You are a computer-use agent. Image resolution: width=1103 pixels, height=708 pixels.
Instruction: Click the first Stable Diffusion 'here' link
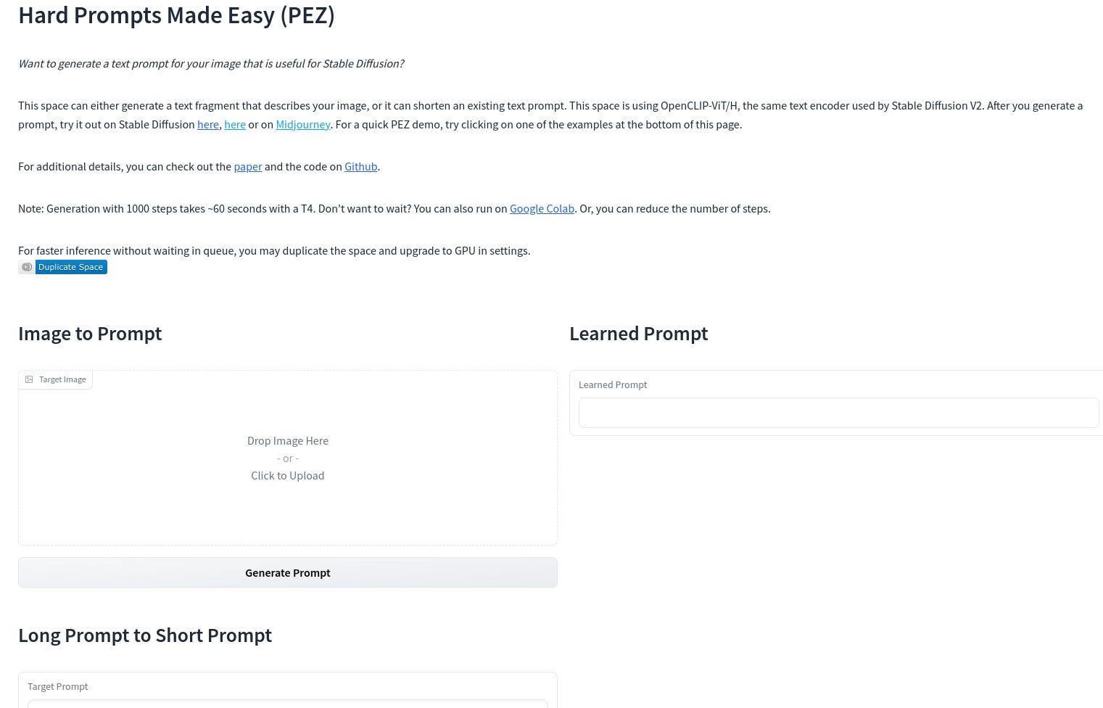(208, 124)
